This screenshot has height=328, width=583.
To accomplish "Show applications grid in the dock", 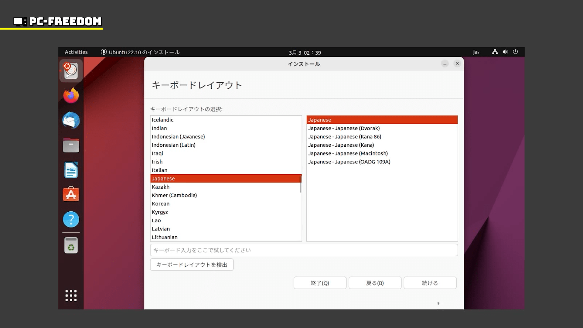I will [x=71, y=296].
